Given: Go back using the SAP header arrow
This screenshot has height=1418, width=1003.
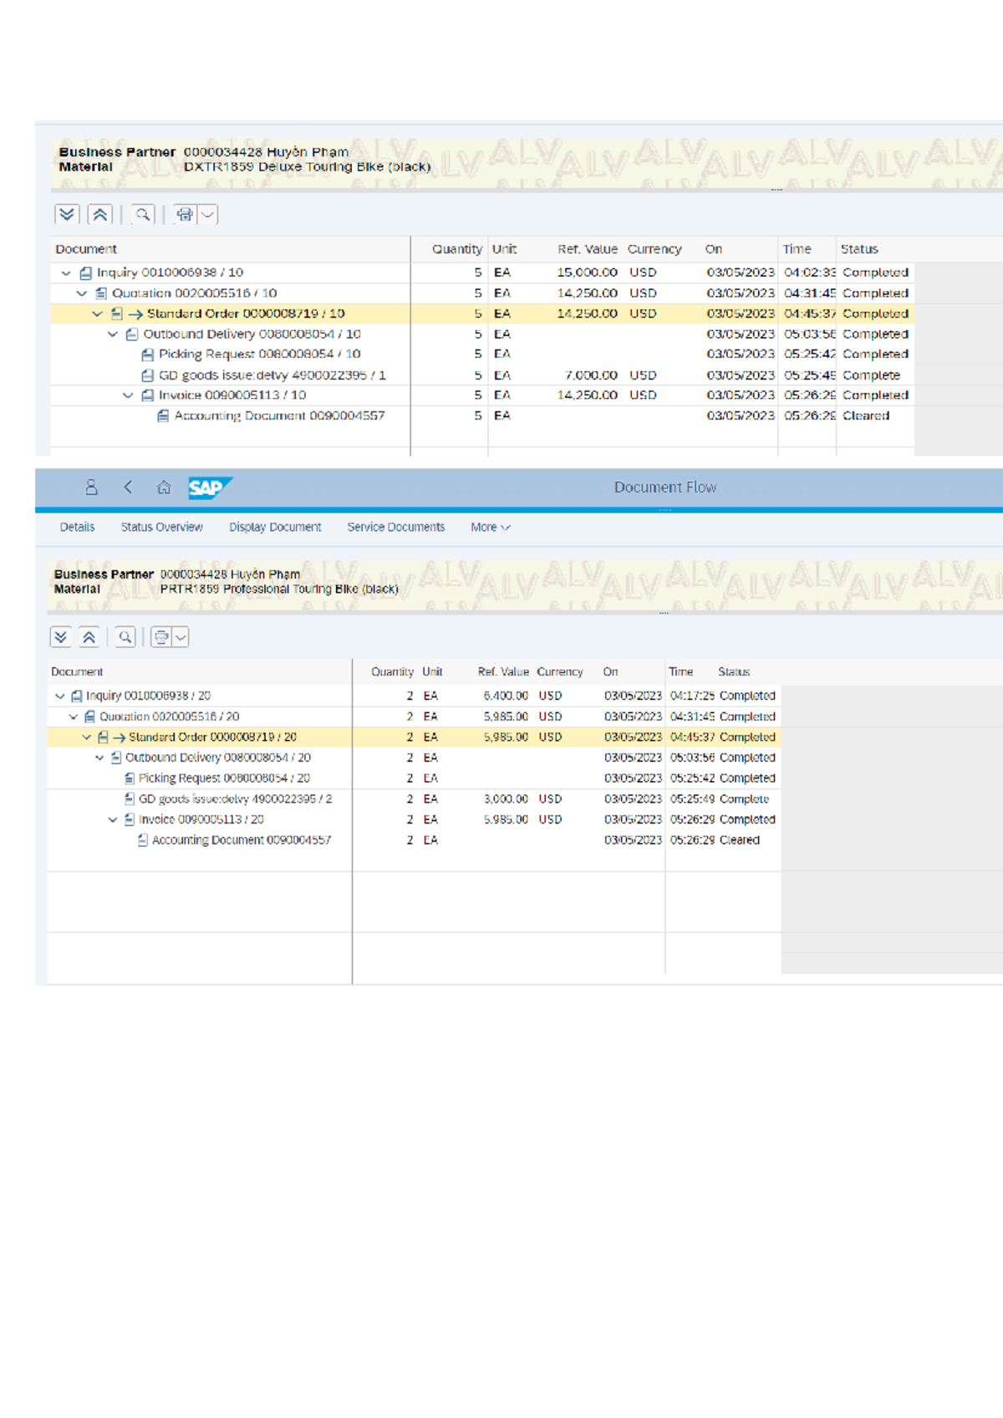Looking at the screenshot, I should click(128, 487).
